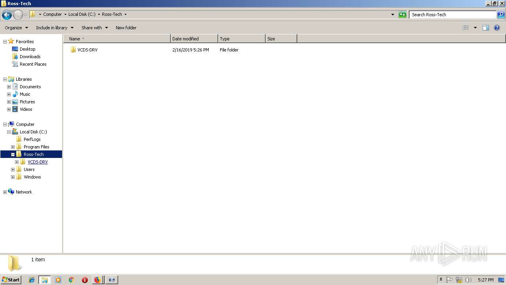
Task: Click the 5:27 PM clock in the tray
Action: tap(485, 280)
